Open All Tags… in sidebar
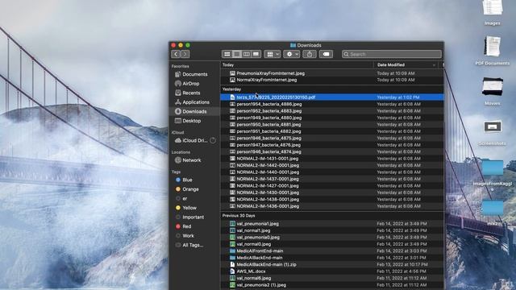This screenshot has height=290, width=516. click(193, 245)
